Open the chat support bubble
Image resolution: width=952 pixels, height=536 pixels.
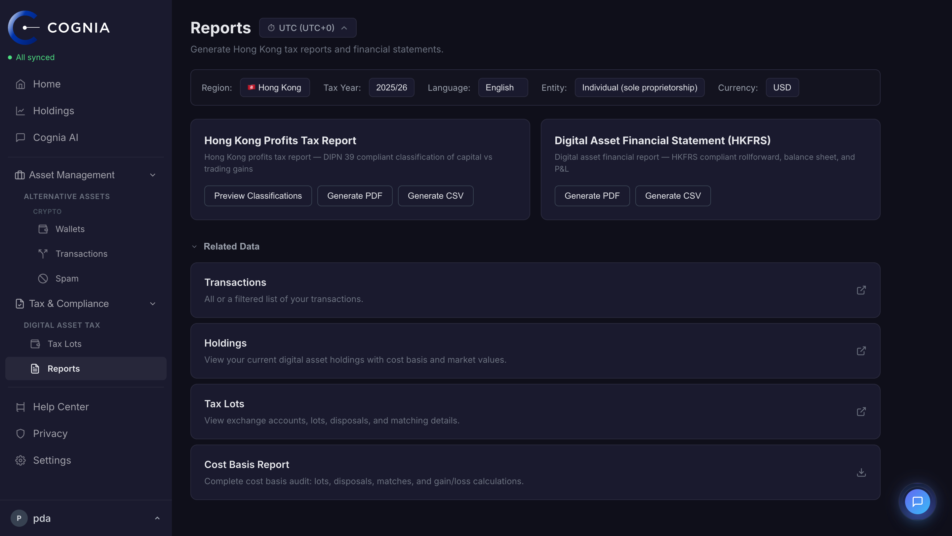coord(917,502)
